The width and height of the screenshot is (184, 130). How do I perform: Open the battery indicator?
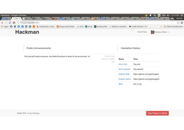point(164,15)
